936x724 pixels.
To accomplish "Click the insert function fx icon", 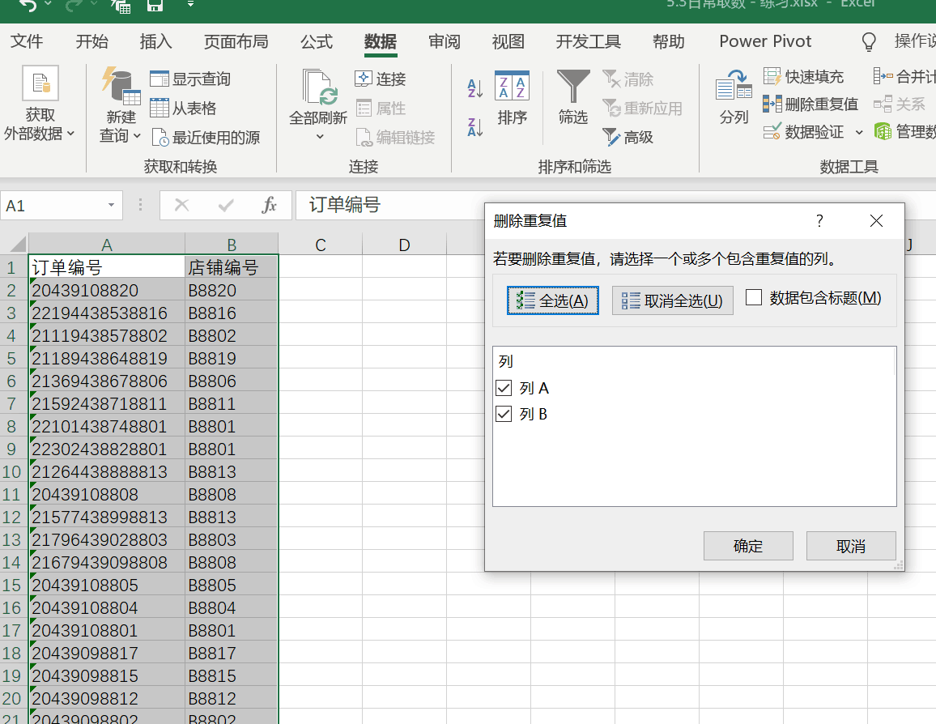I will point(269,206).
